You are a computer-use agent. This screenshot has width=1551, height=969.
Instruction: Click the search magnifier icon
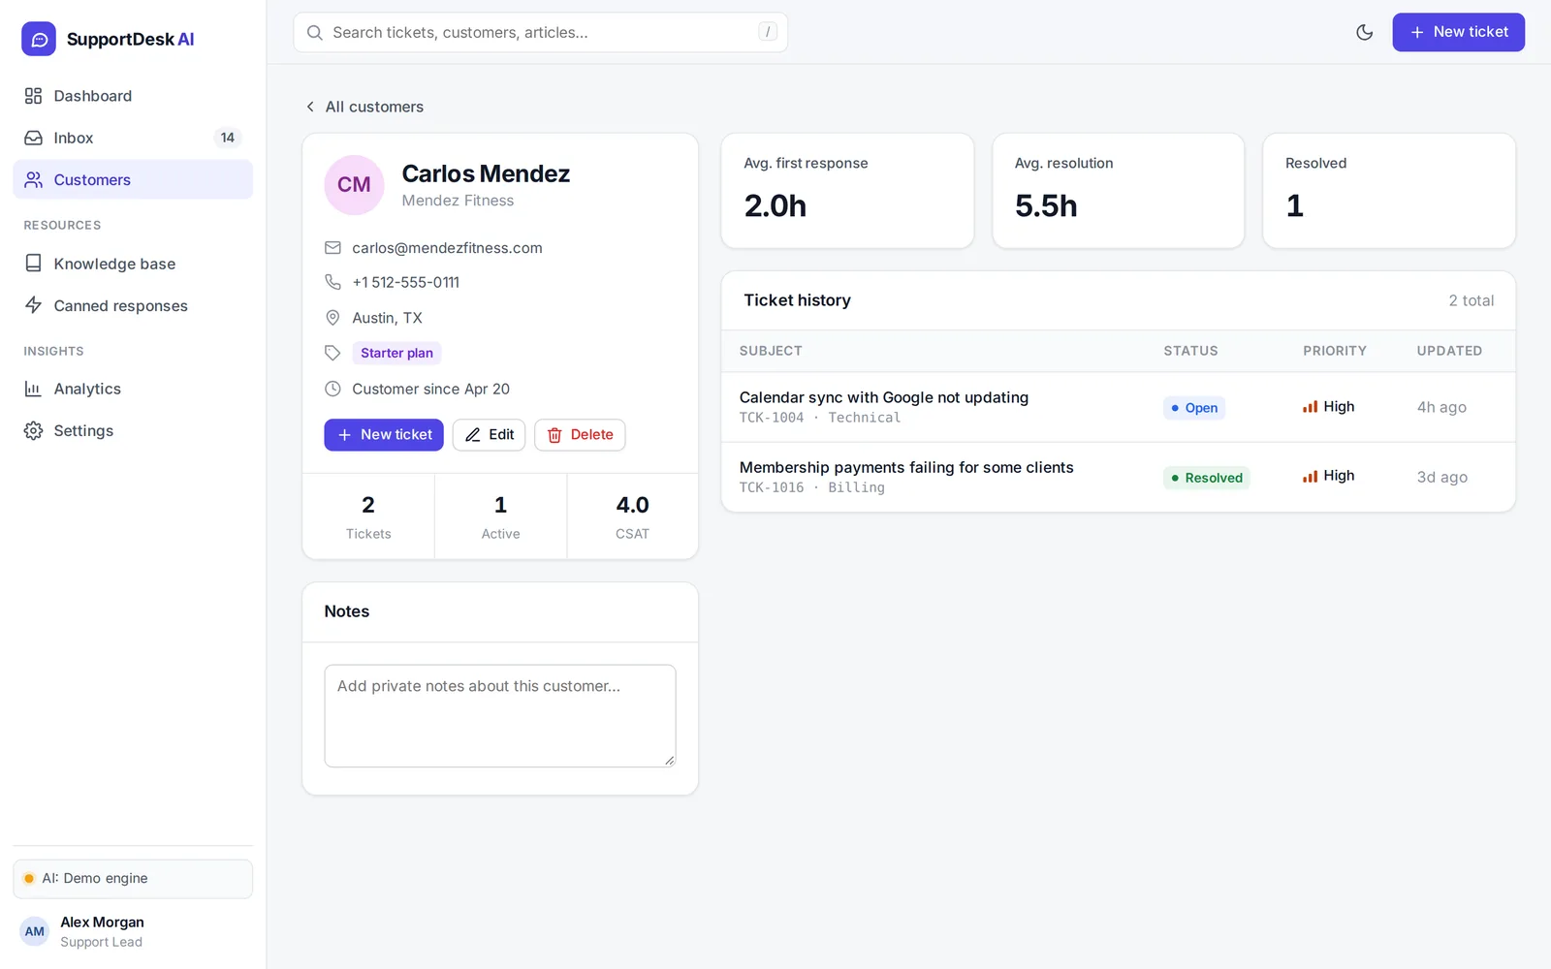314,33
